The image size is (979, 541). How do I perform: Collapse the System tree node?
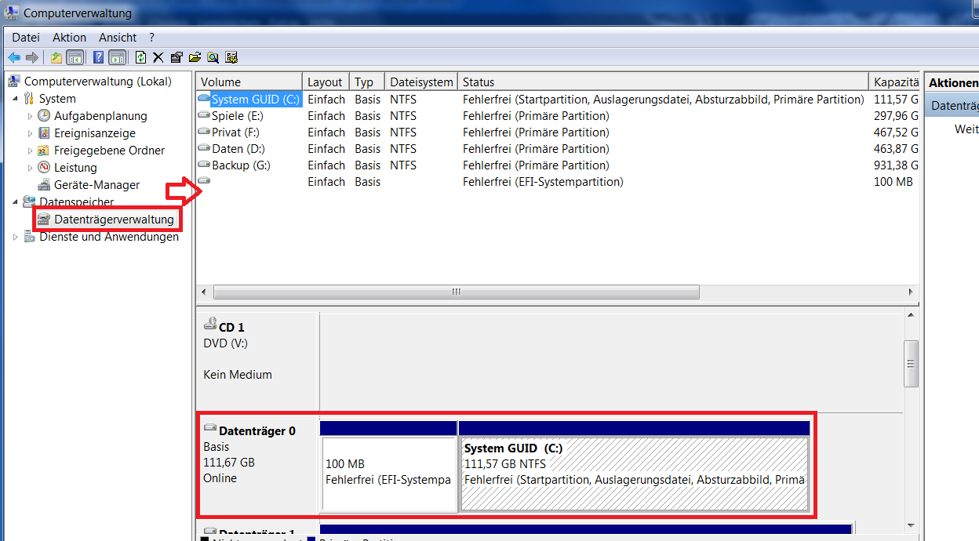coord(15,99)
